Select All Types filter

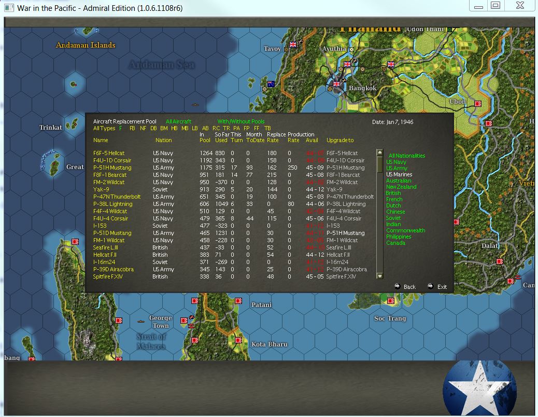click(104, 128)
